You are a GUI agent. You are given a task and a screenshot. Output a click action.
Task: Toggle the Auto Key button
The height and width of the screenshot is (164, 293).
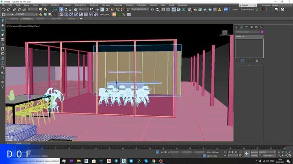point(254,152)
